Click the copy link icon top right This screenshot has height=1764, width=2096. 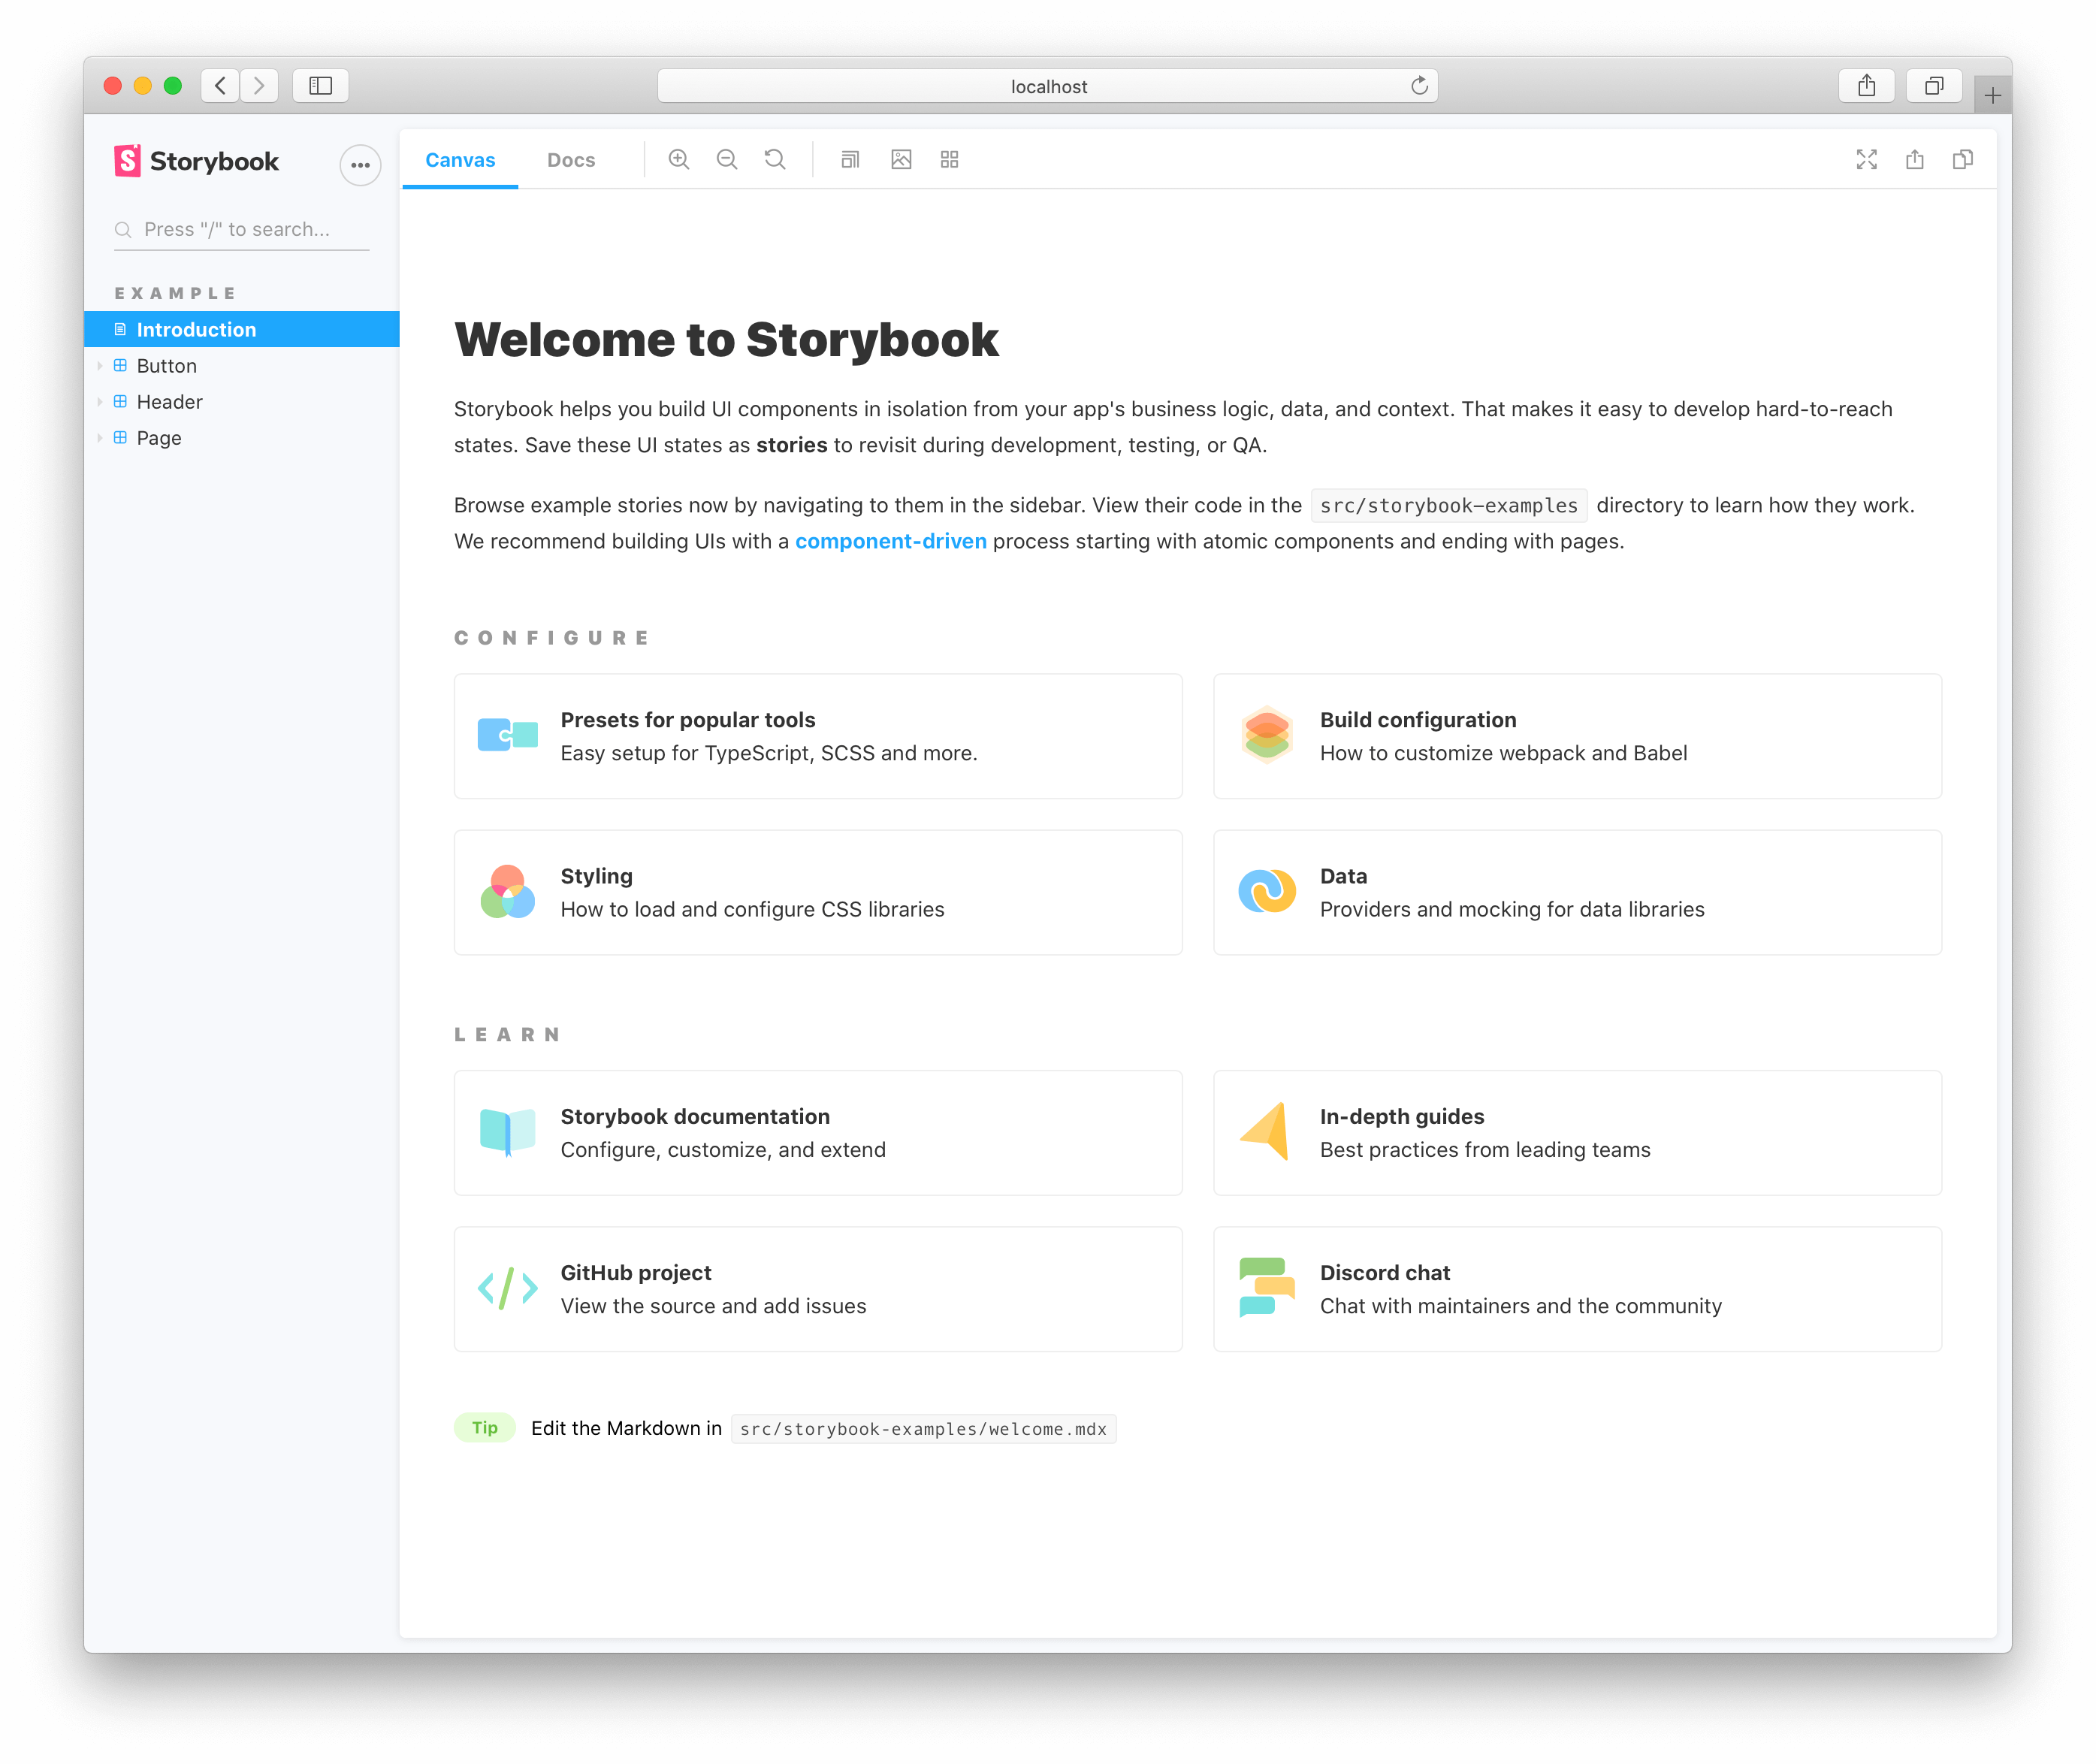click(1962, 159)
